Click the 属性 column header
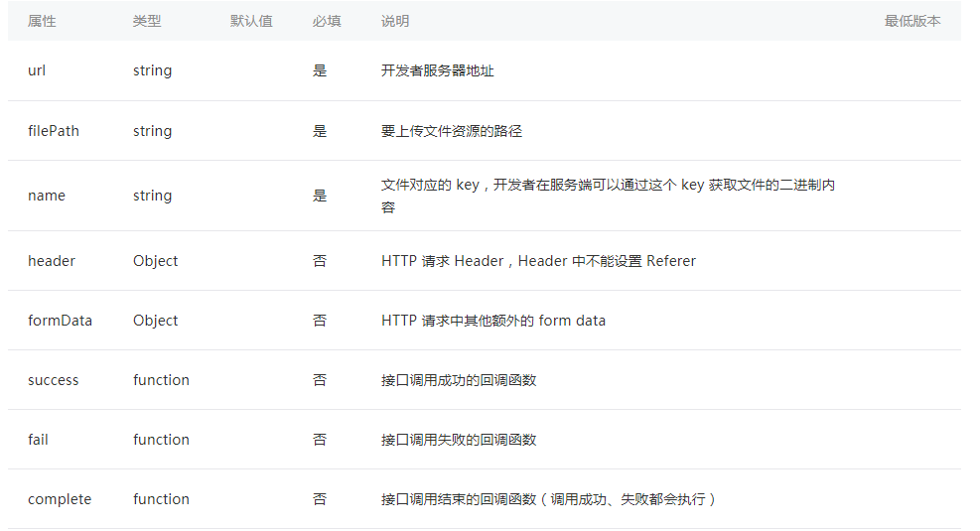Image resolution: width=980 pixels, height=531 pixels. point(42,21)
